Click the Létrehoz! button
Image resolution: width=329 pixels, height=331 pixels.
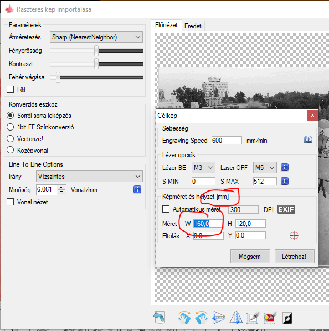tap(294, 256)
